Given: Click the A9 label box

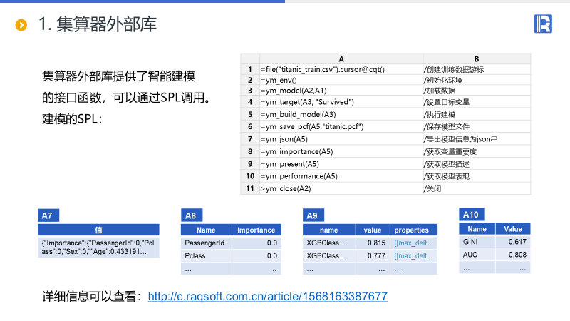Looking at the screenshot, I should click(313, 215).
